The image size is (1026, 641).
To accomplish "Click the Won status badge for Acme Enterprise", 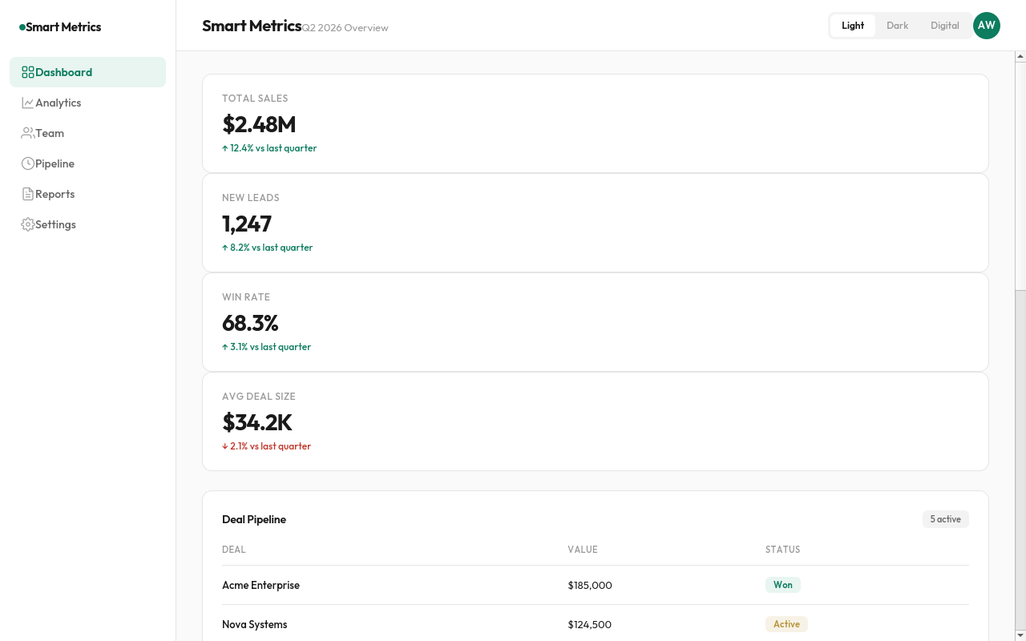I will click(x=782, y=585).
